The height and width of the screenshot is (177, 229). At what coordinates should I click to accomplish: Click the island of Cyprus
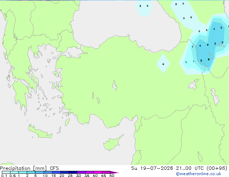(112, 143)
